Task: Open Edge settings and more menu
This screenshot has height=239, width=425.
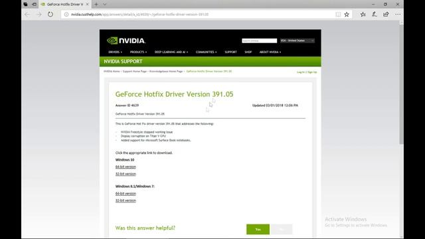Action: click(x=398, y=15)
